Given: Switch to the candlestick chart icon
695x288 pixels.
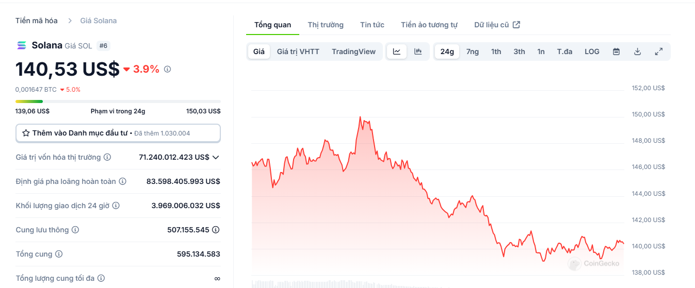Looking at the screenshot, I should tap(418, 52).
